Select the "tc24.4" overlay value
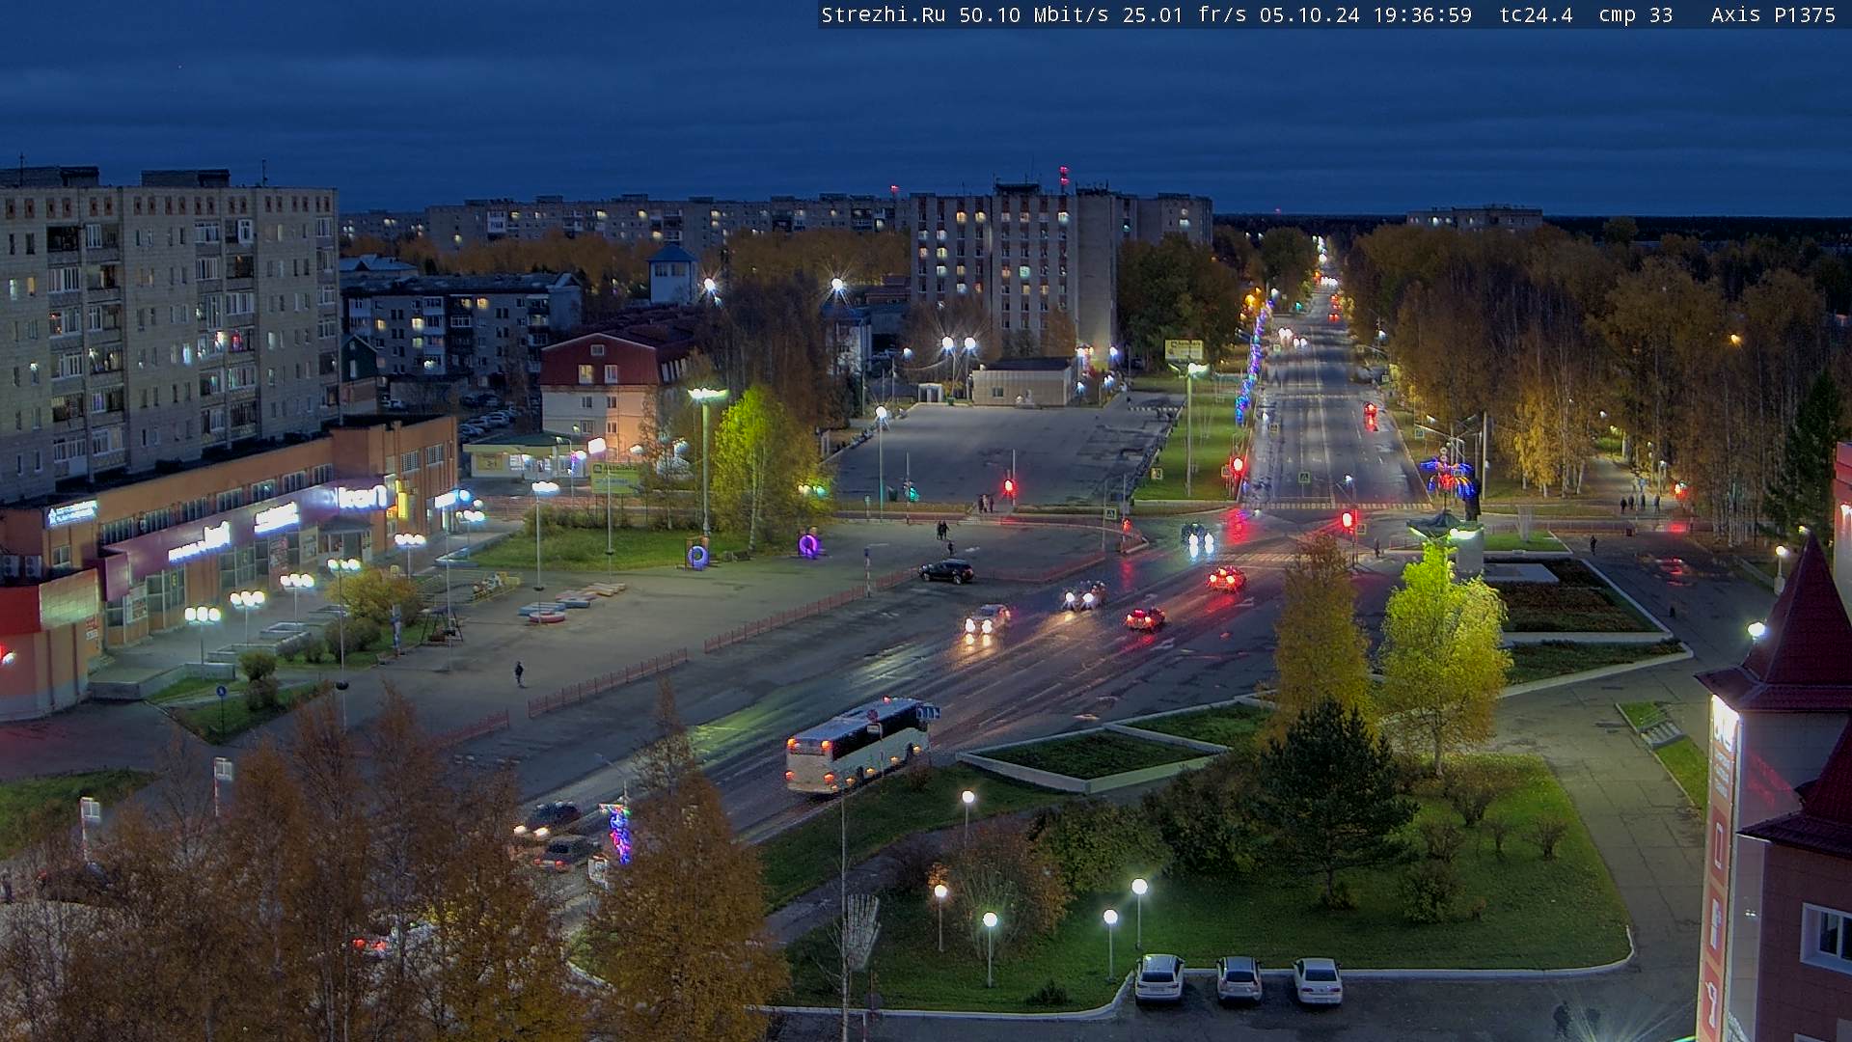This screenshot has width=1852, height=1042. [x=1536, y=15]
